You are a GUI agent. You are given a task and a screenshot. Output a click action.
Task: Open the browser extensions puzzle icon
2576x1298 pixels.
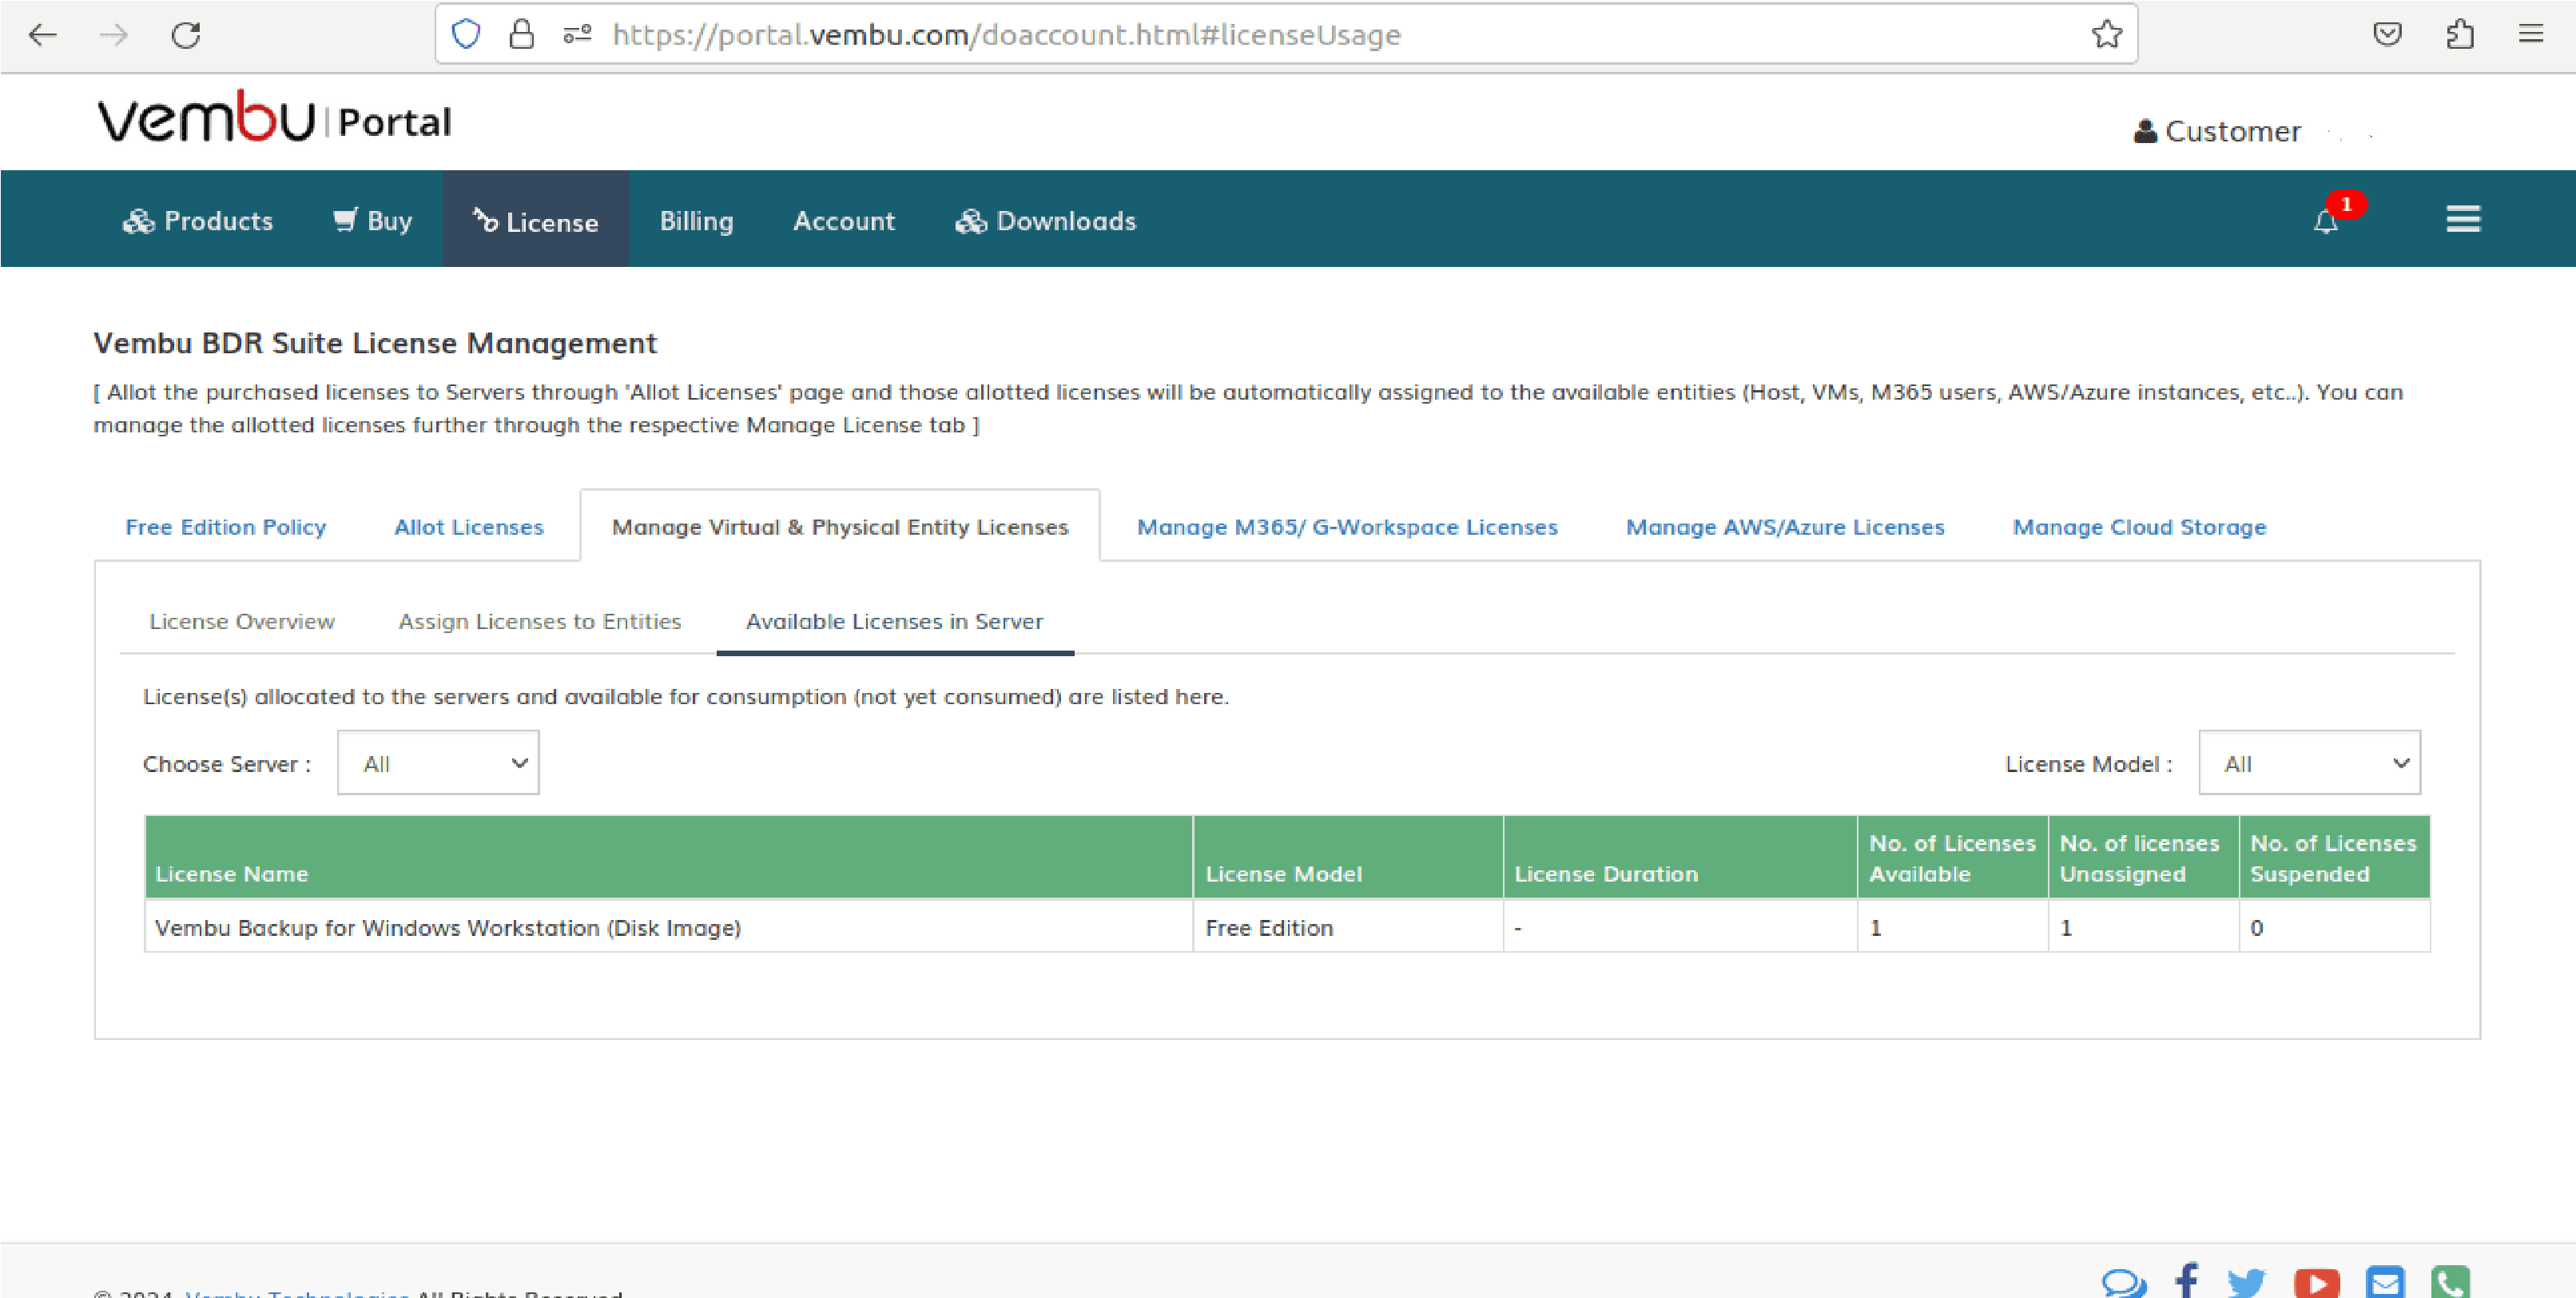tap(2460, 34)
